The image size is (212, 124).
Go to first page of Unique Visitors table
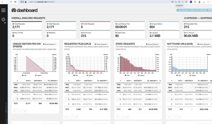[15, 111]
